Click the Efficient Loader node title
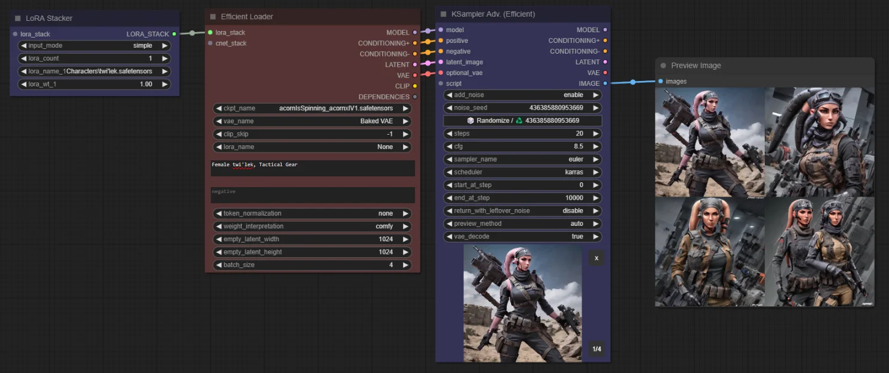Screen dimensions: 889x373 coord(247,17)
